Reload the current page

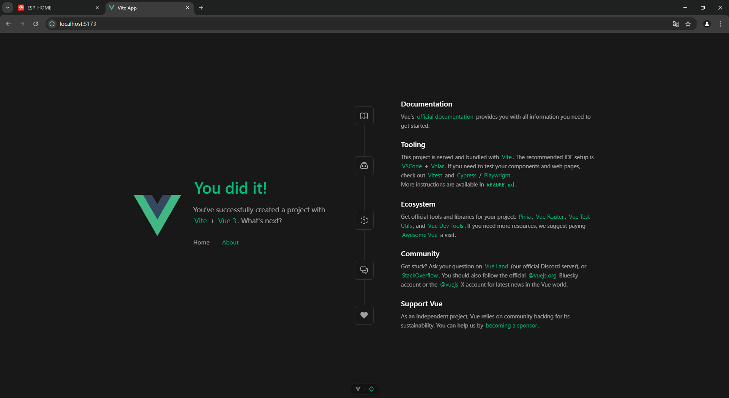(x=36, y=24)
